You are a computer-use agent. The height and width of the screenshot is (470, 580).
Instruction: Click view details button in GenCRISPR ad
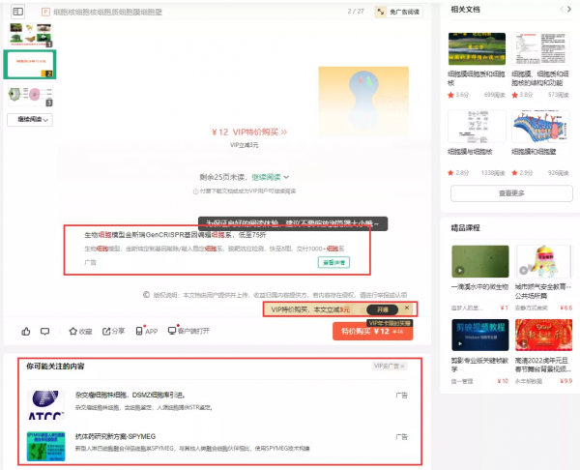click(333, 262)
